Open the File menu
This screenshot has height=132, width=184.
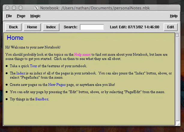(9, 16)
